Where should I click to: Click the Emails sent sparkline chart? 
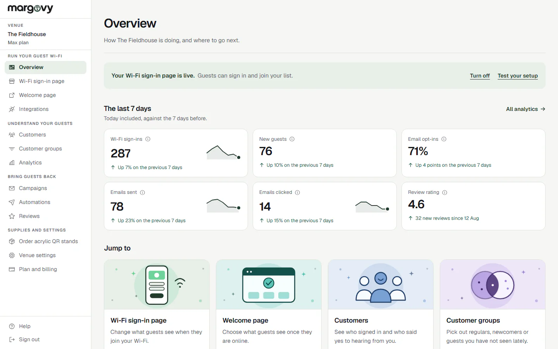pos(224,206)
